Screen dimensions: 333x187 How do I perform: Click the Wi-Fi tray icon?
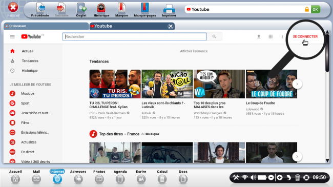(x=245, y=177)
